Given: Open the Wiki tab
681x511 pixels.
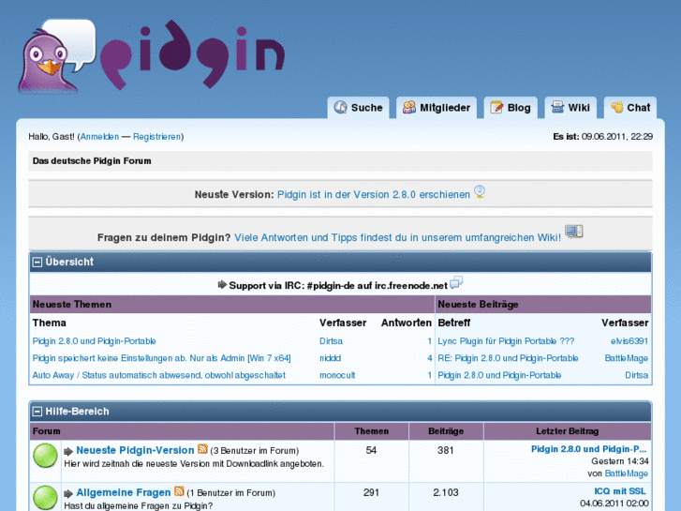Looking at the screenshot, I should click(x=570, y=108).
